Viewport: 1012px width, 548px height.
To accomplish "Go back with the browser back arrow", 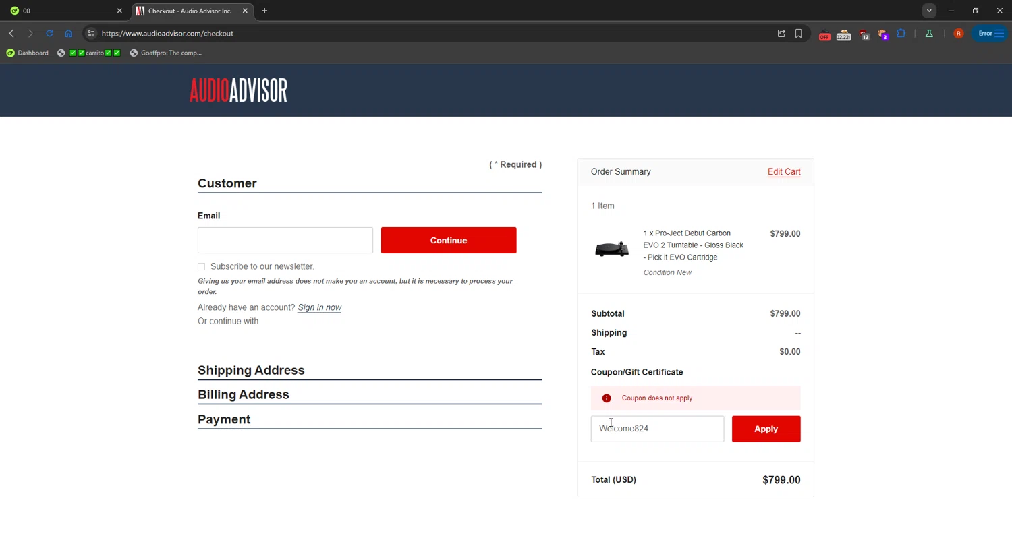I will coord(11,33).
